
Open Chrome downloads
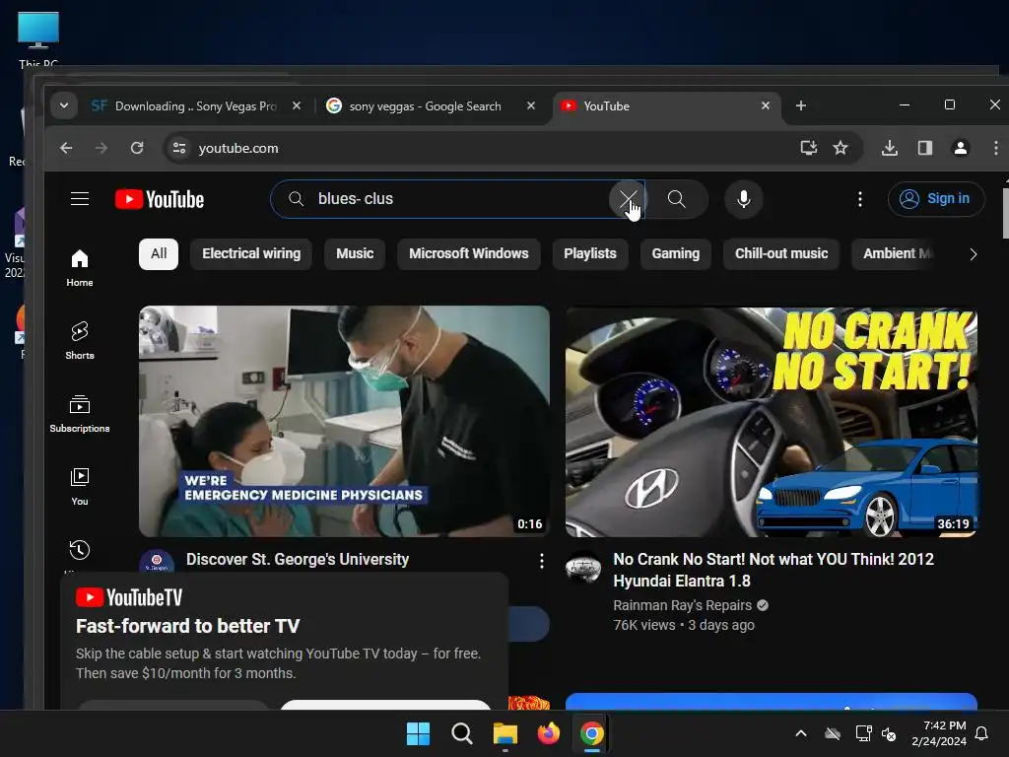click(890, 148)
